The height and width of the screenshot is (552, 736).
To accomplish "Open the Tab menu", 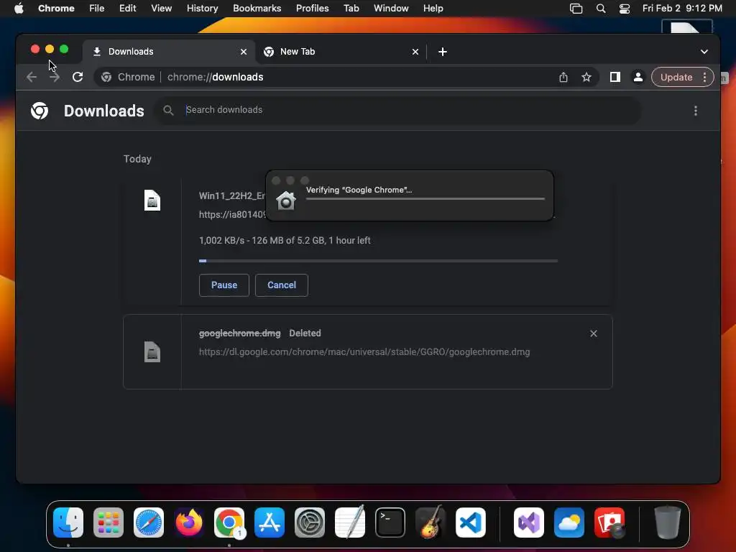I will tap(351, 9).
